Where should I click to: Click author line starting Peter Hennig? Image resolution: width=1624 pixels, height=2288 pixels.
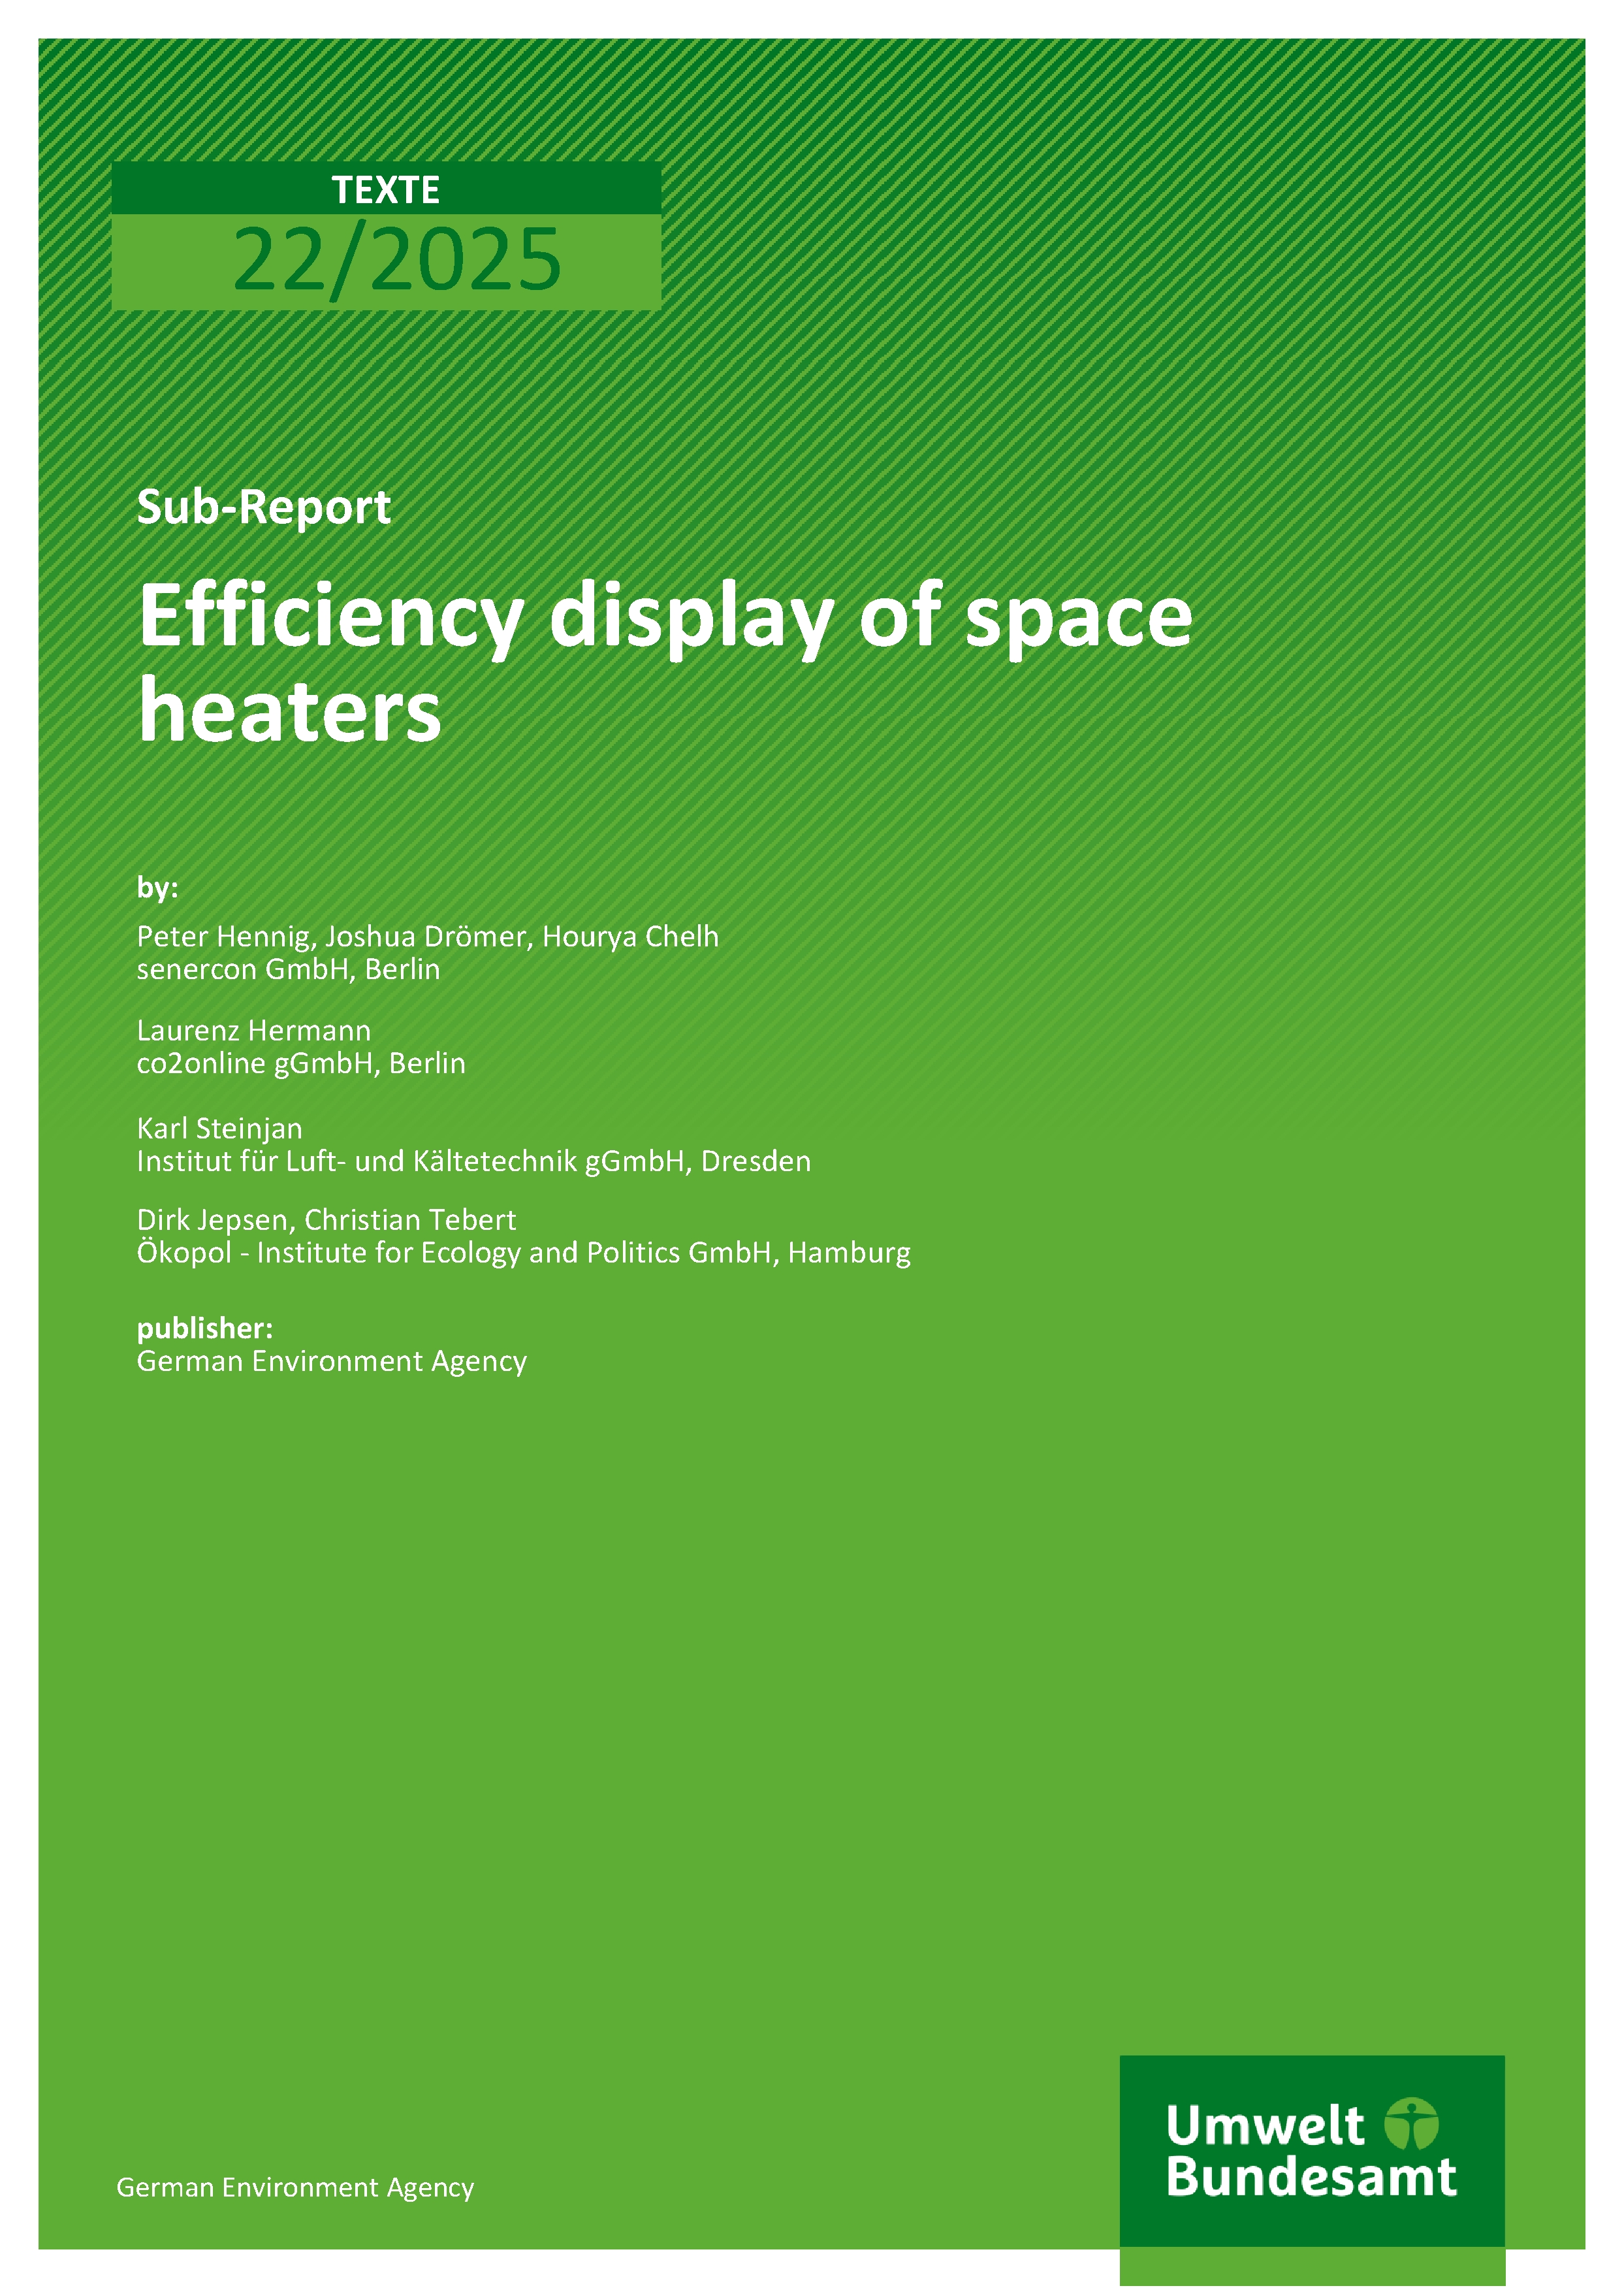(427, 936)
